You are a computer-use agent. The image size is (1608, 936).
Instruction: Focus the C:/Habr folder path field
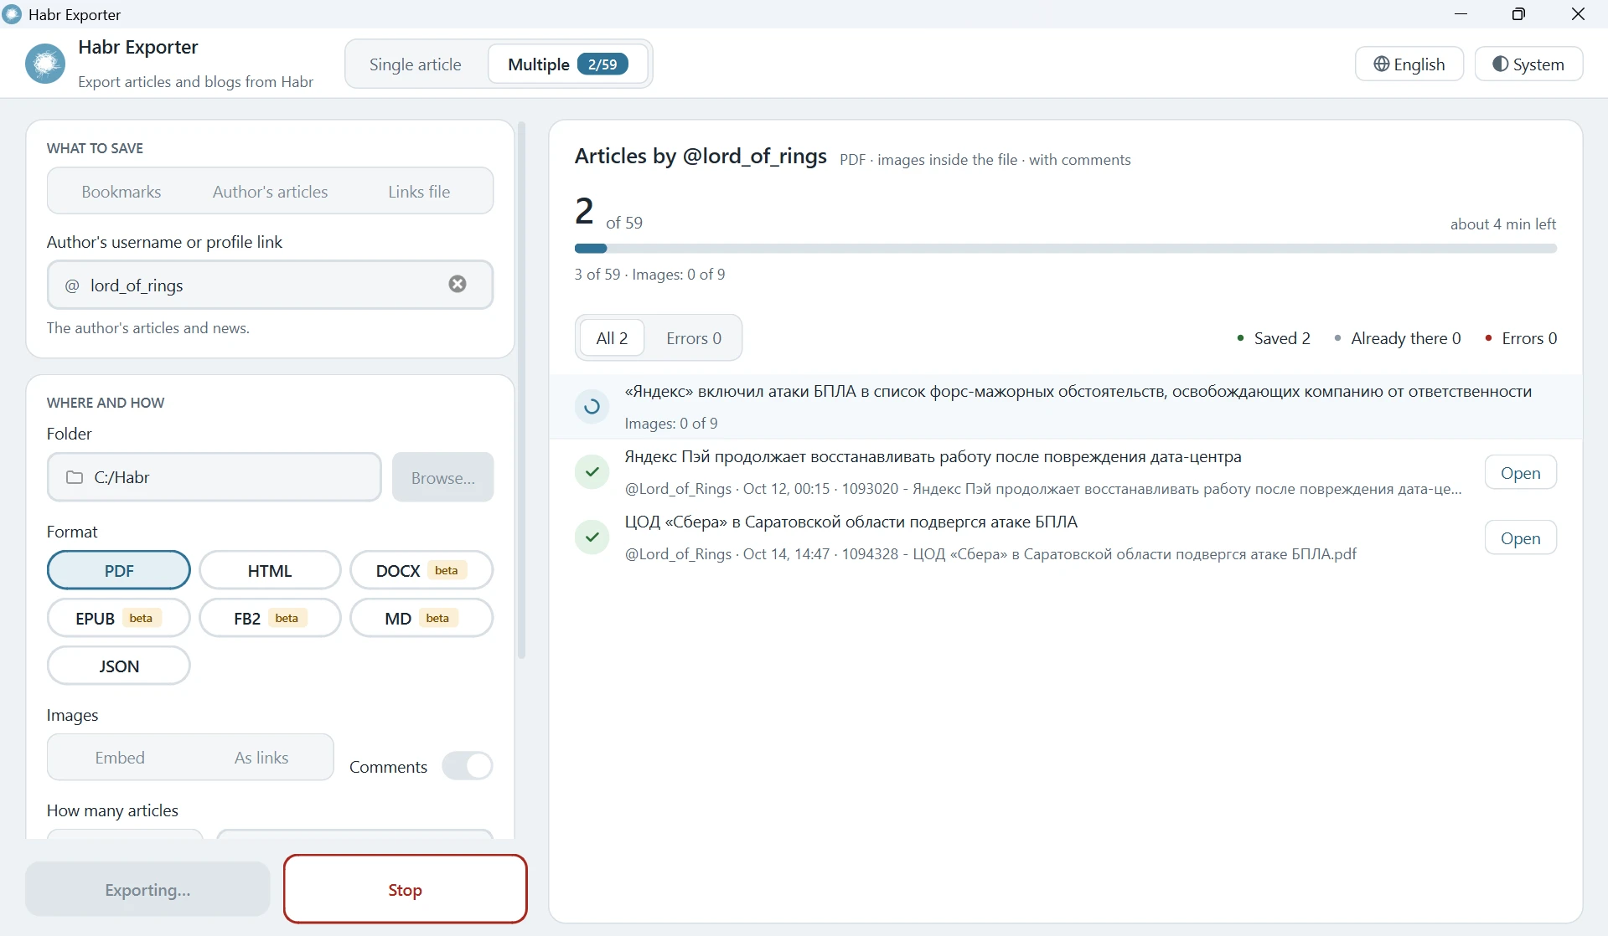pos(215,477)
